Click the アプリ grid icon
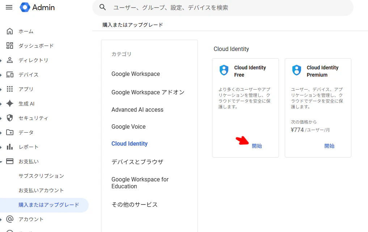This screenshot has height=232, width=368. tap(10, 89)
